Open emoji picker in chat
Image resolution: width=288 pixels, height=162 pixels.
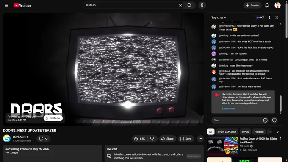pos(265,120)
